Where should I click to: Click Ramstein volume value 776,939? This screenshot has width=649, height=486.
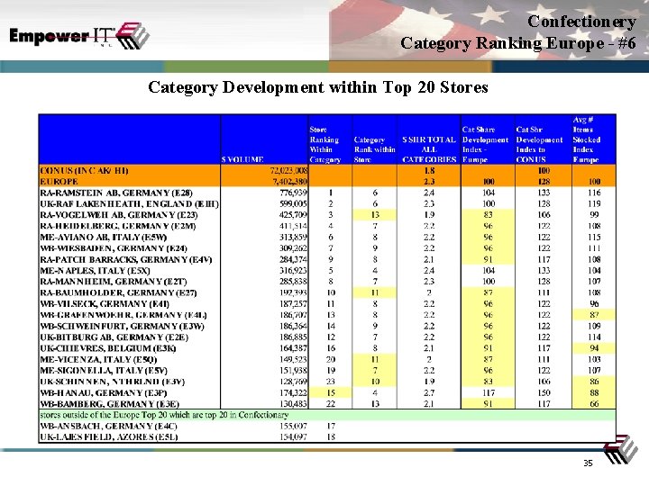pyautogui.click(x=294, y=193)
